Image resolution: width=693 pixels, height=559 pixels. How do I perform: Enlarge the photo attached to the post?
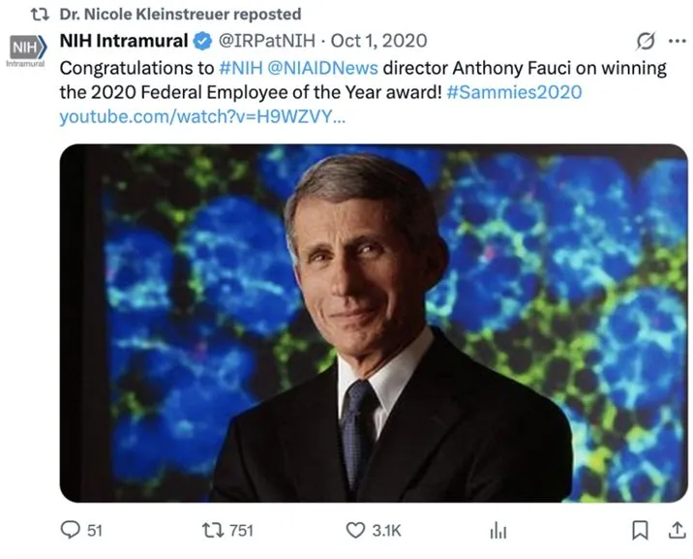coord(374,323)
